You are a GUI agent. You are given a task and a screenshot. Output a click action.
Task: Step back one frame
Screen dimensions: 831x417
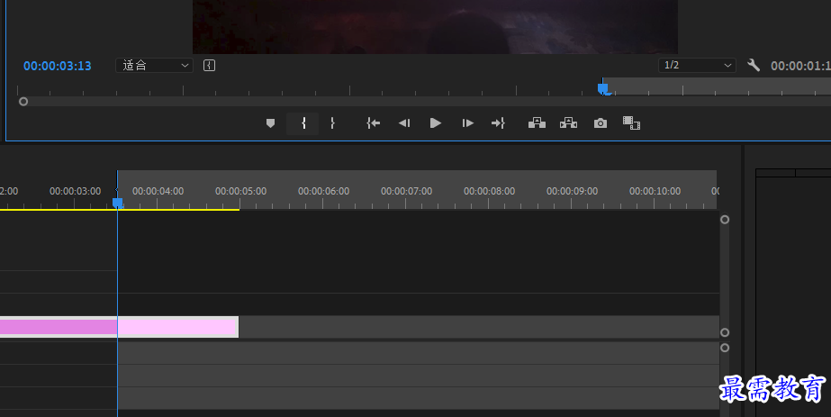click(404, 123)
